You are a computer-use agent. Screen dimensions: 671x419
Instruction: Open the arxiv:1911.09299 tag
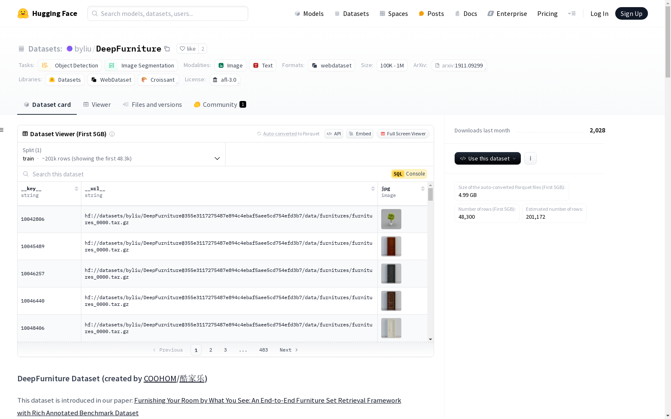pos(459,65)
